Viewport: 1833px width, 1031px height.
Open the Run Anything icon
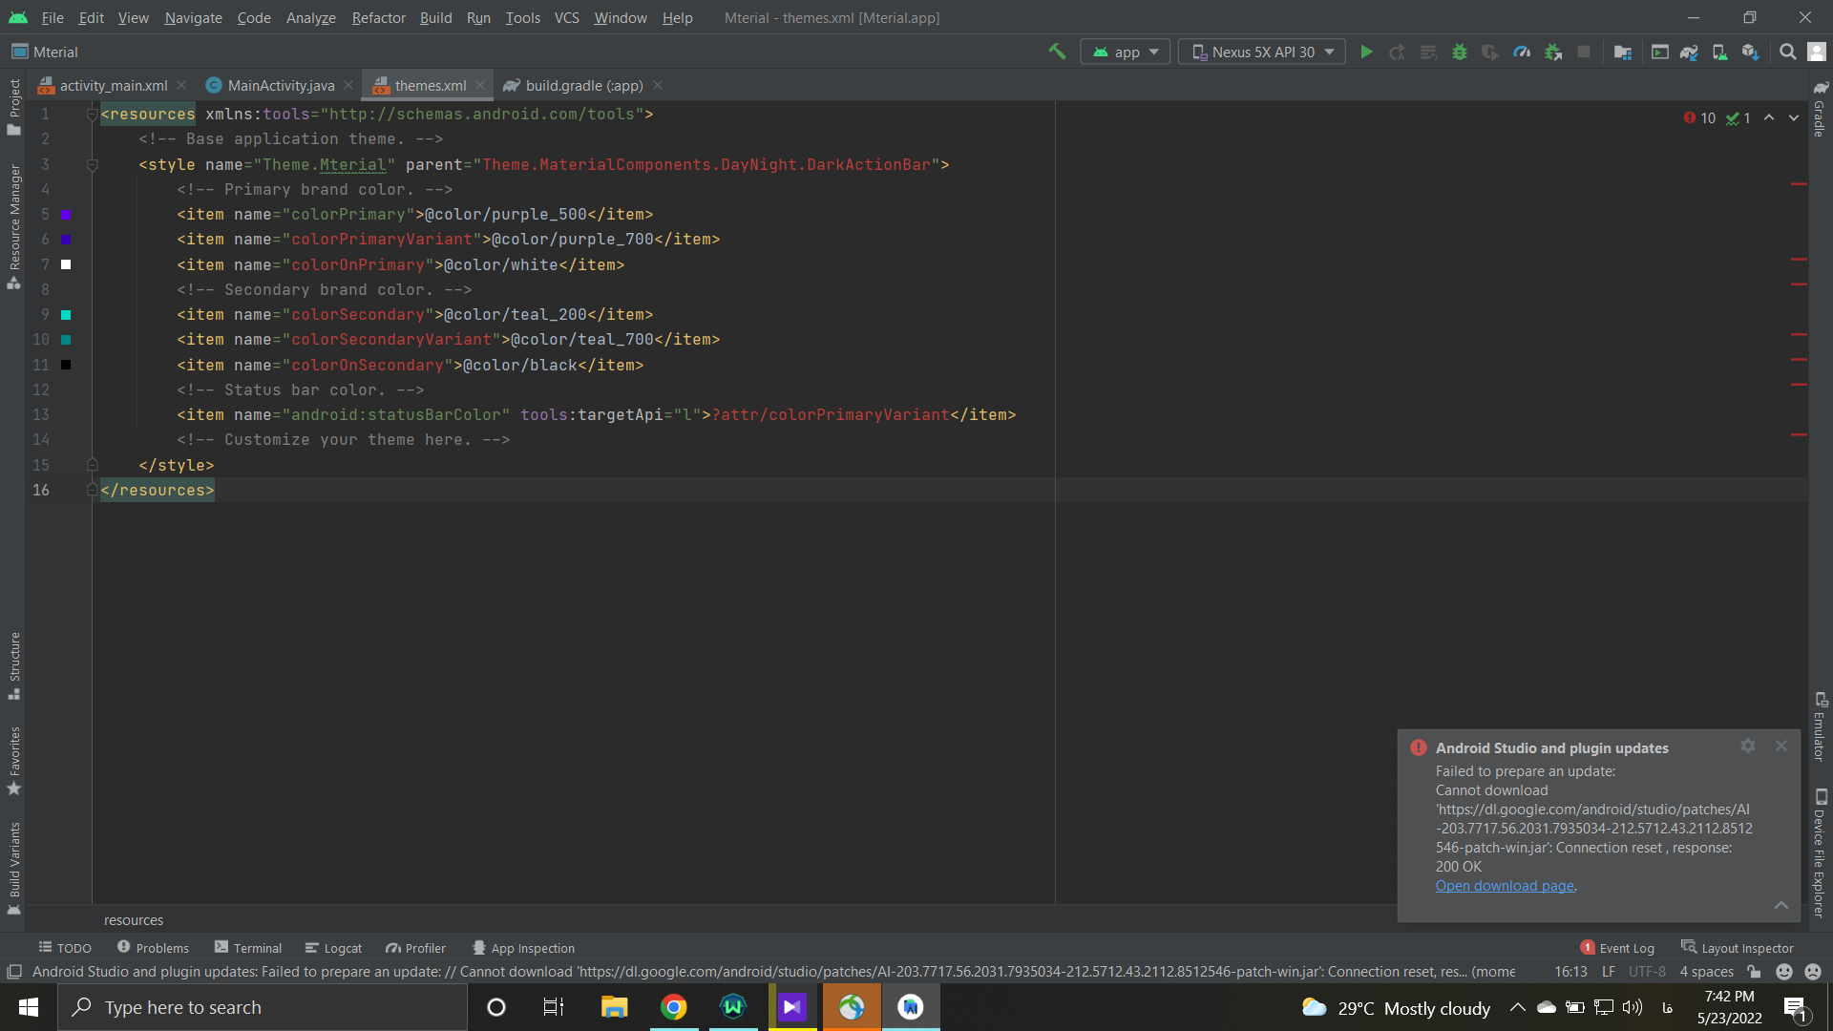(1660, 52)
